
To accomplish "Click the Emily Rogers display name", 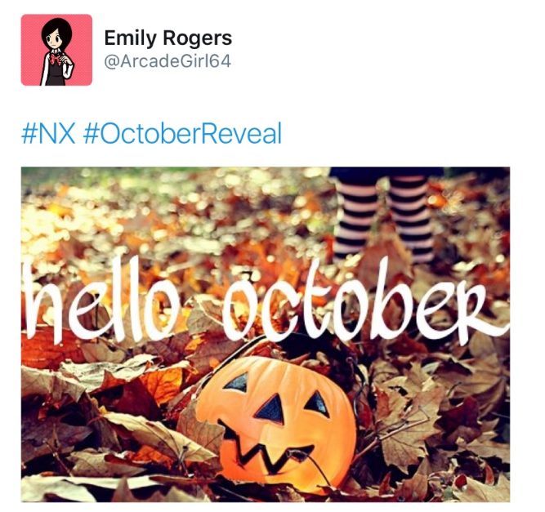I will point(168,38).
